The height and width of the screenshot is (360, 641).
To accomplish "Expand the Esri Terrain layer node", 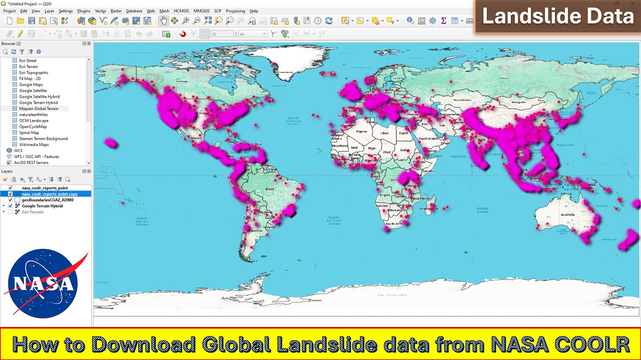I will point(4,212).
